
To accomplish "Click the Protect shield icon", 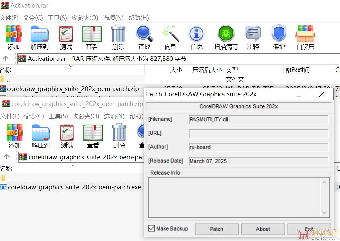I will [279, 33].
